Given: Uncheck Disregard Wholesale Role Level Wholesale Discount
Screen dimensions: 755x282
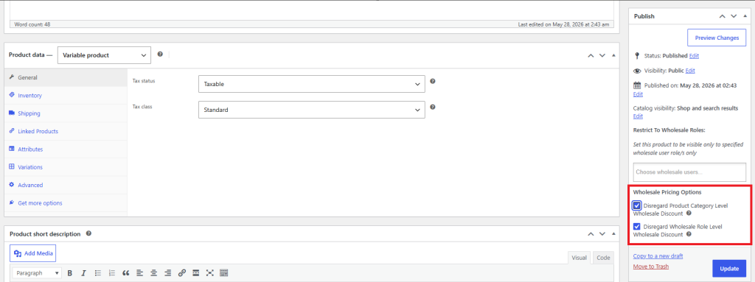Looking at the screenshot, I should (x=637, y=226).
